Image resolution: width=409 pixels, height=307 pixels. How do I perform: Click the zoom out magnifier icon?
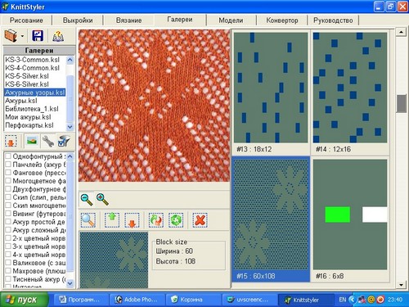[87, 199]
